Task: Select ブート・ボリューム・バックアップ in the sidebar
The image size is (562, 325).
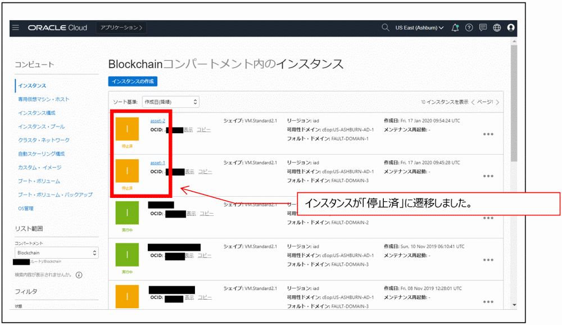Action: pyautogui.click(x=55, y=195)
